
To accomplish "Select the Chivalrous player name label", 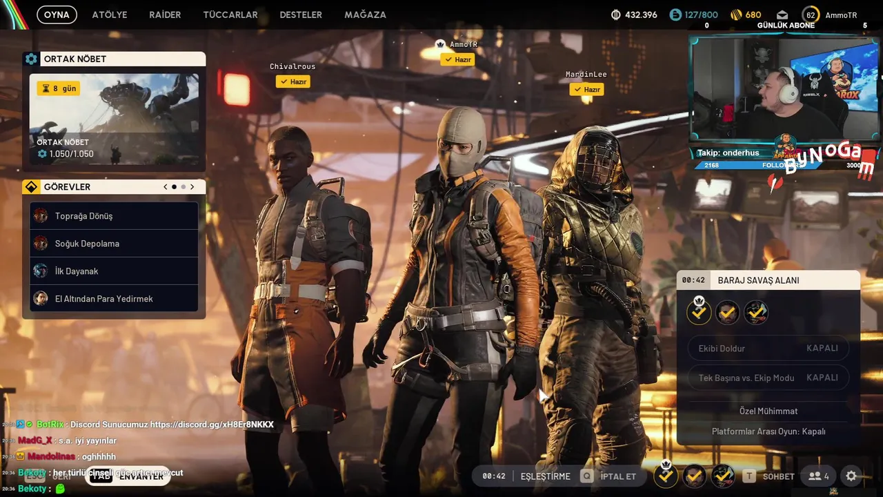I will (x=292, y=66).
